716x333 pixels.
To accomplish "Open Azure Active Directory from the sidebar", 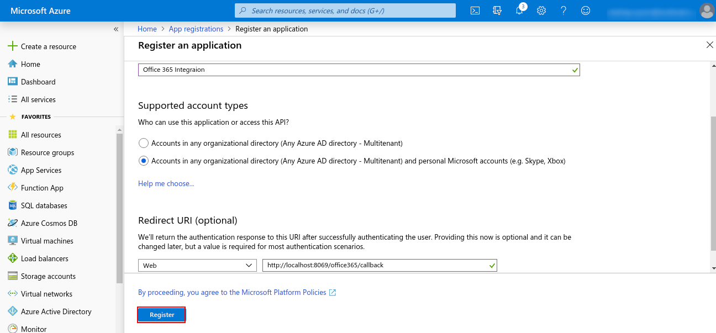I will (x=56, y=311).
